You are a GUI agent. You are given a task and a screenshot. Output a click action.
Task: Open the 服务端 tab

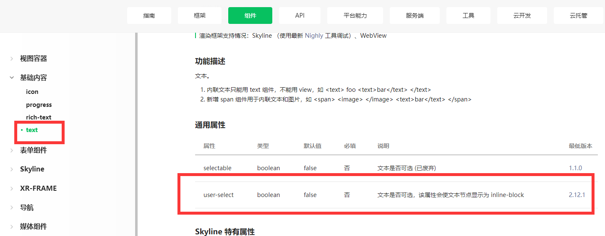tap(415, 16)
